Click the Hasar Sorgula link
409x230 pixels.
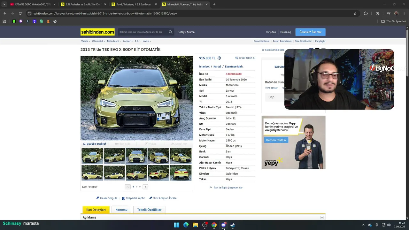click(107, 198)
